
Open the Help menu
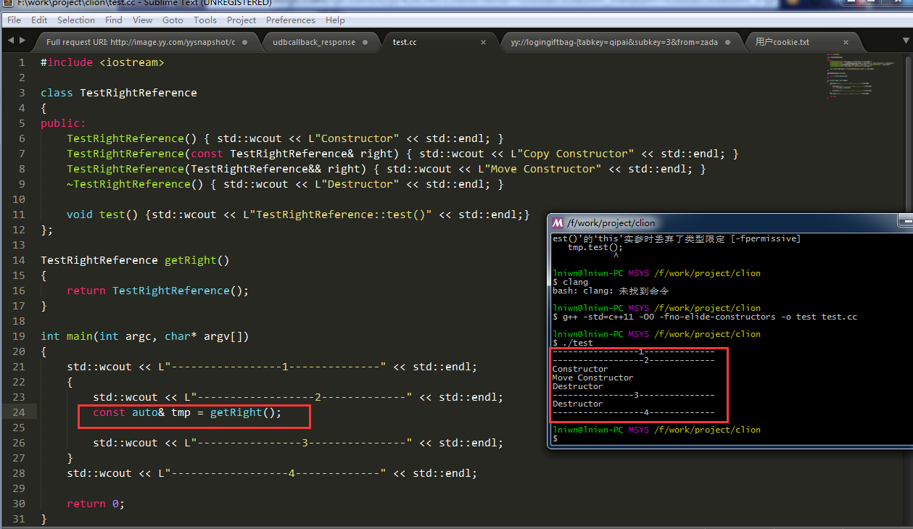pyautogui.click(x=335, y=20)
